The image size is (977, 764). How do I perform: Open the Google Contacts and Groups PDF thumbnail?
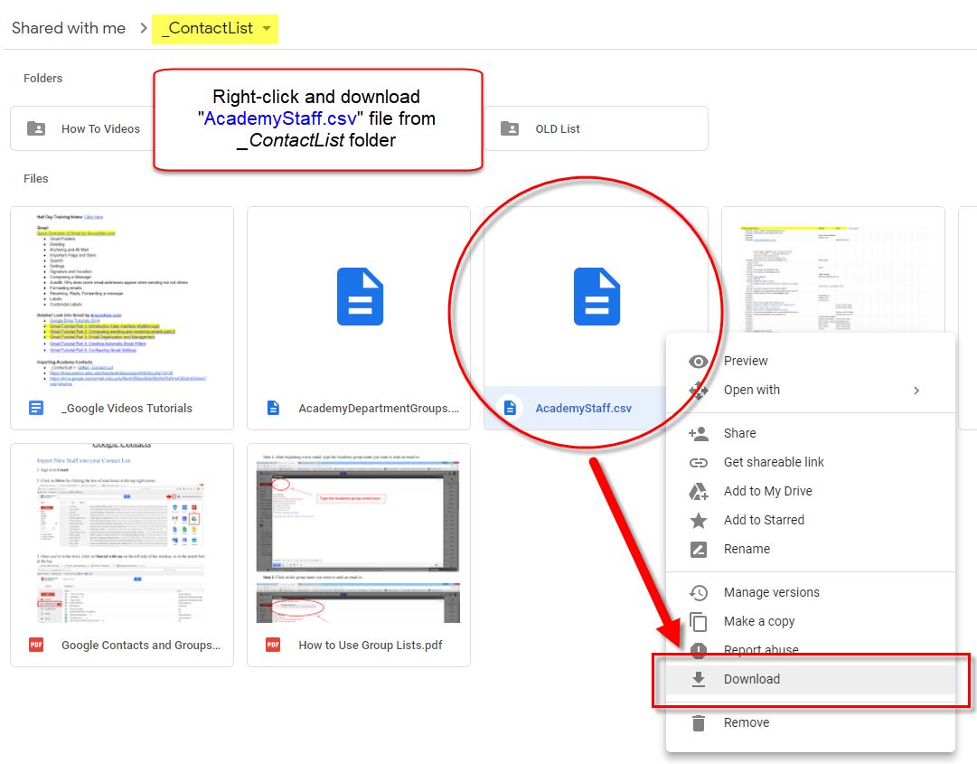pos(122,533)
